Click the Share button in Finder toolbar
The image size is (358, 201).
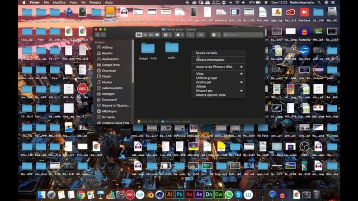190,35
